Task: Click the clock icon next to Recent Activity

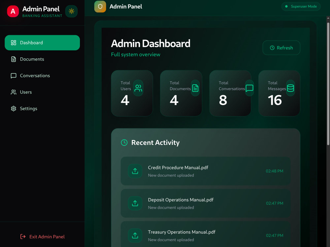Action: tap(124, 143)
